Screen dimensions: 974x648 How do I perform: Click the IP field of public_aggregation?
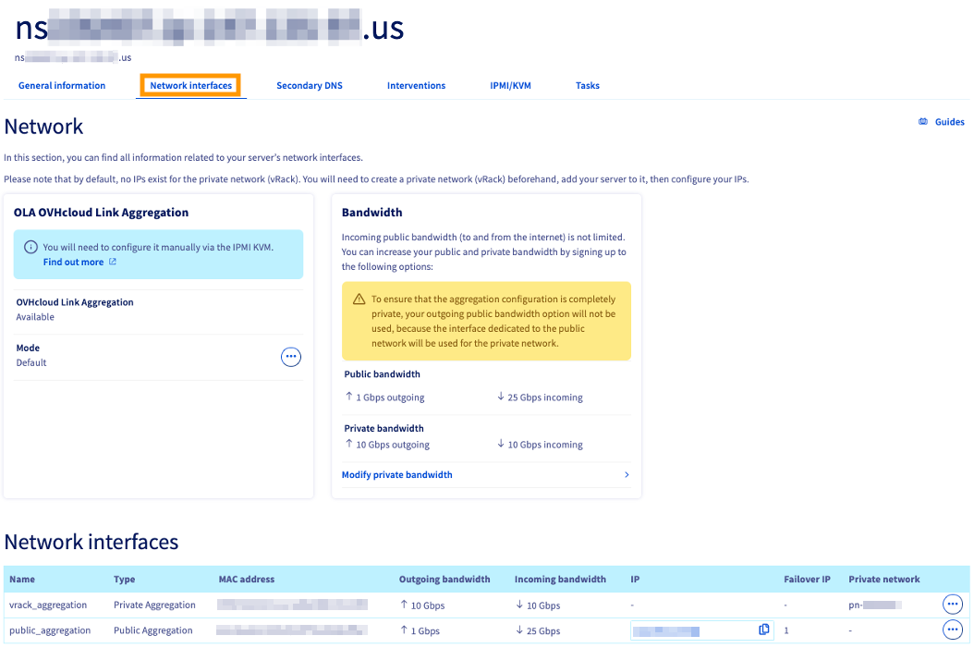[702, 630]
